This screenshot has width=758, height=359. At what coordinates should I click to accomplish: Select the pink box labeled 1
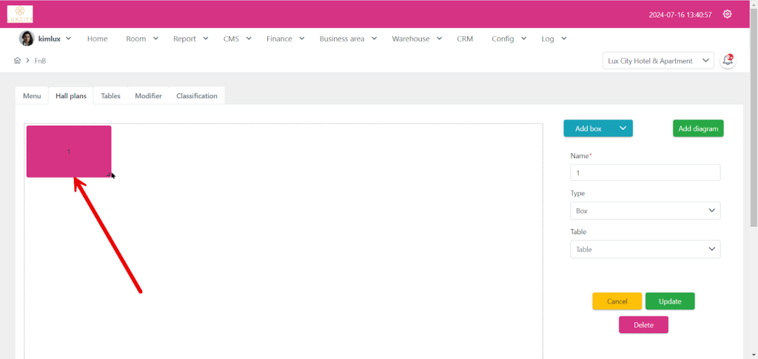69,151
